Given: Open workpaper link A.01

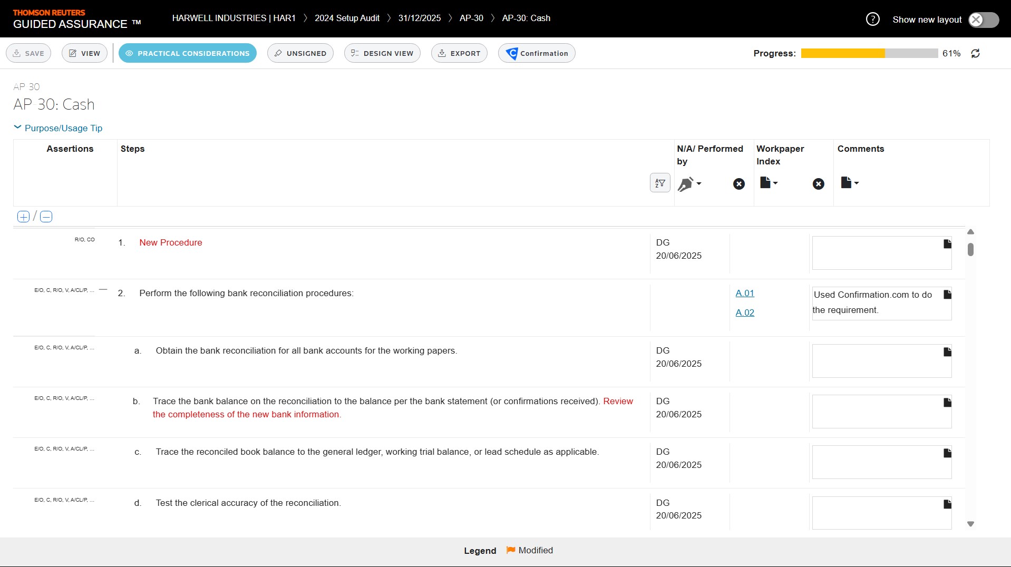Looking at the screenshot, I should click(x=744, y=293).
